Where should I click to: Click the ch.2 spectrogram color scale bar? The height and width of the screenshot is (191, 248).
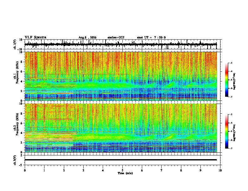tap(226, 131)
